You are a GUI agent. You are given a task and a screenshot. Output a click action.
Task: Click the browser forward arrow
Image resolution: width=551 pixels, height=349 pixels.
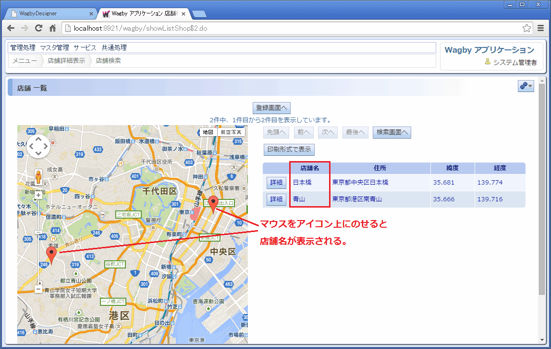(24, 28)
